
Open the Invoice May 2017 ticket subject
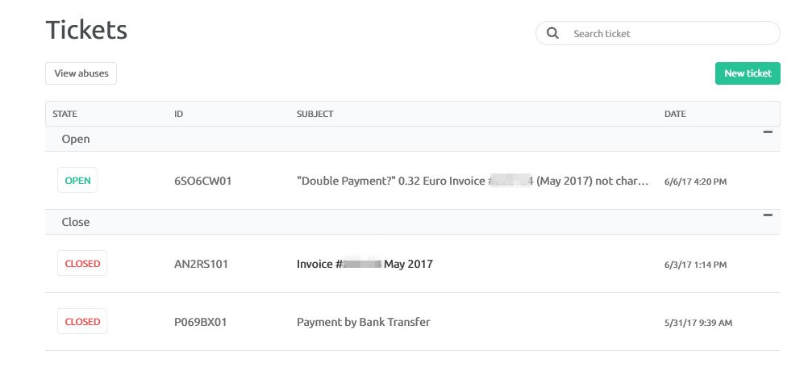coord(364,265)
